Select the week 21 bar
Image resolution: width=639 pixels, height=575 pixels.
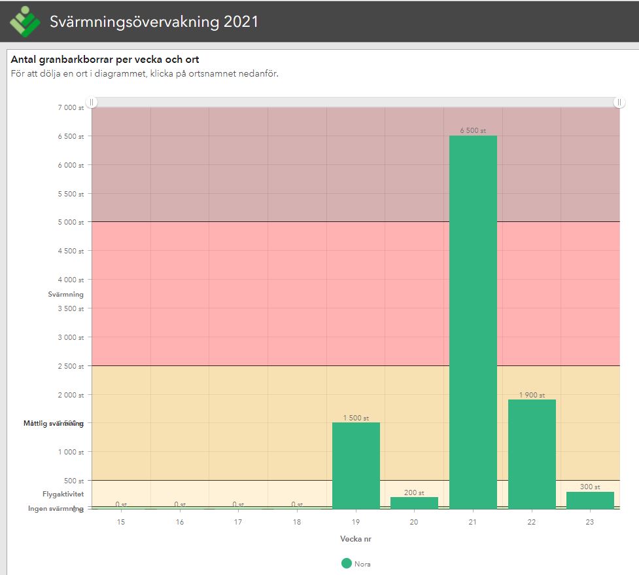point(473,322)
